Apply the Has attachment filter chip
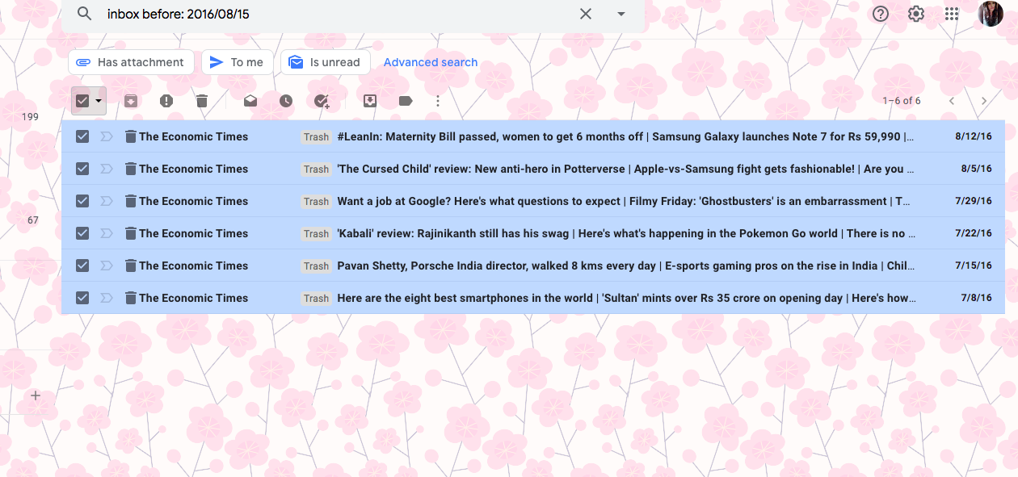This screenshot has width=1018, height=477. pyautogui.click(x=131, y=62)
